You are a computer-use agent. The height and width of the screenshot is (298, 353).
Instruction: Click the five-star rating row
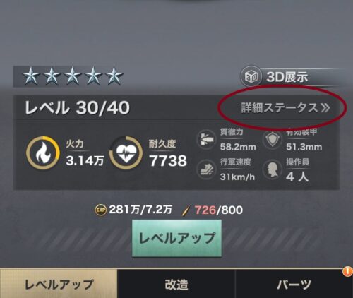click(73, 76)
